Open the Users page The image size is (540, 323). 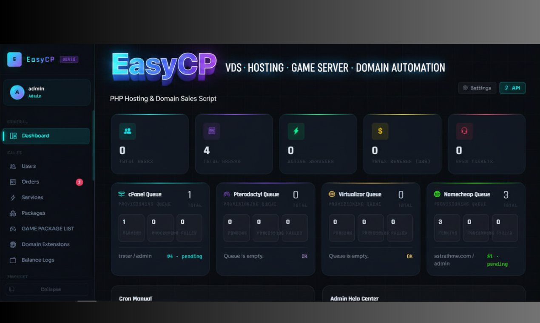point(28,166)
